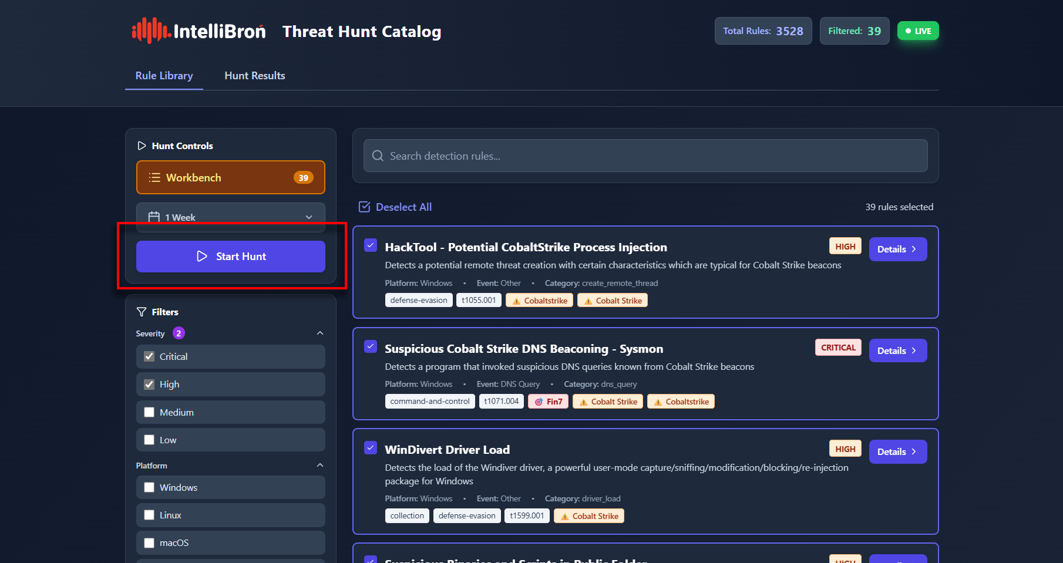
Task: Deselect the WinDivert Driver Load rule
Action: (x=371, y=449)
